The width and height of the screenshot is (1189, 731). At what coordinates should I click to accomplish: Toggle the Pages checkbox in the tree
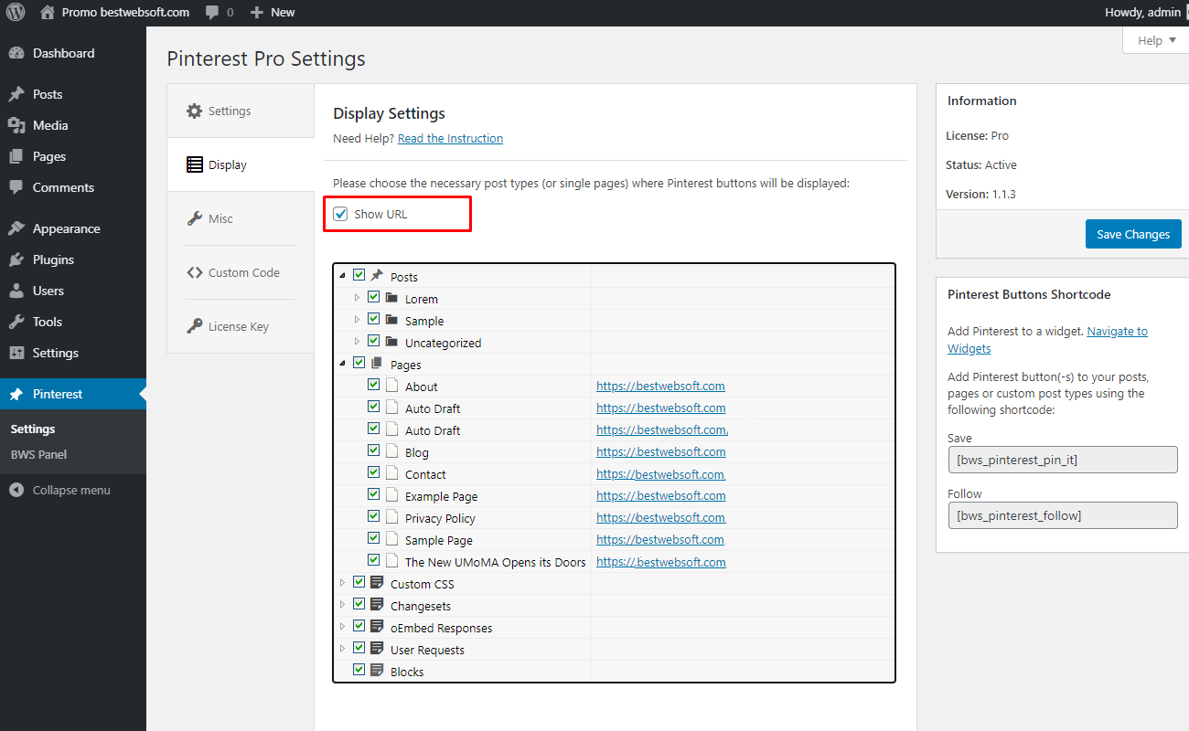[359, 363]
